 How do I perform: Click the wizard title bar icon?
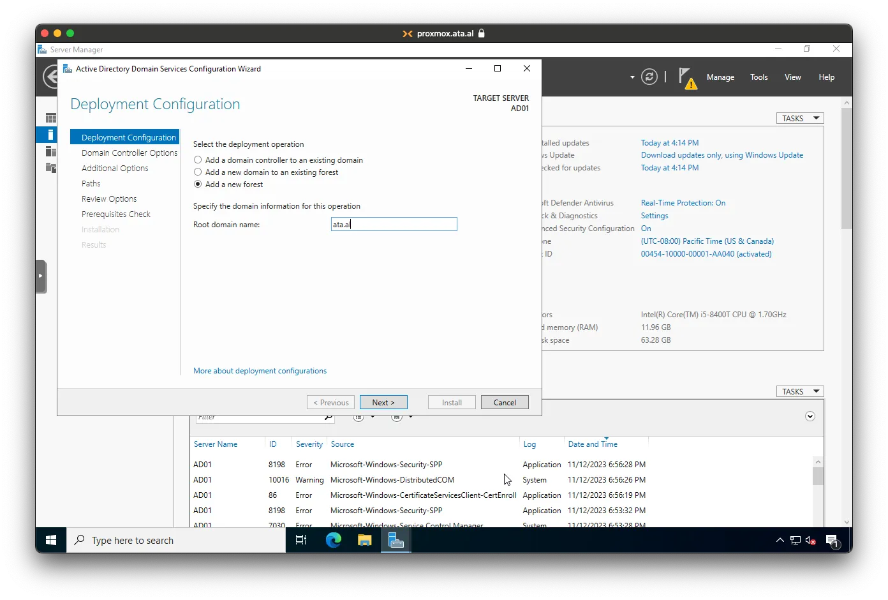67,69
